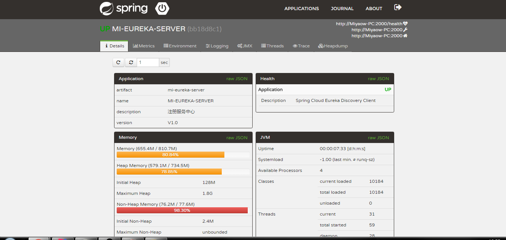Click Initial Non-Heap value 2.4M
506x240 pixels.
[208, 221]
